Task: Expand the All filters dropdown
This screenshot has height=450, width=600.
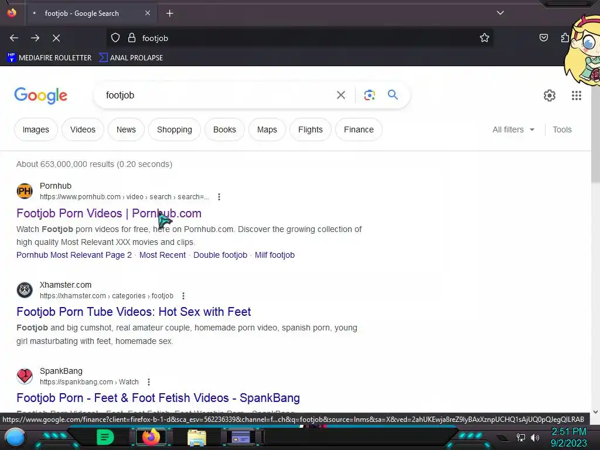Action: point(513,129)
